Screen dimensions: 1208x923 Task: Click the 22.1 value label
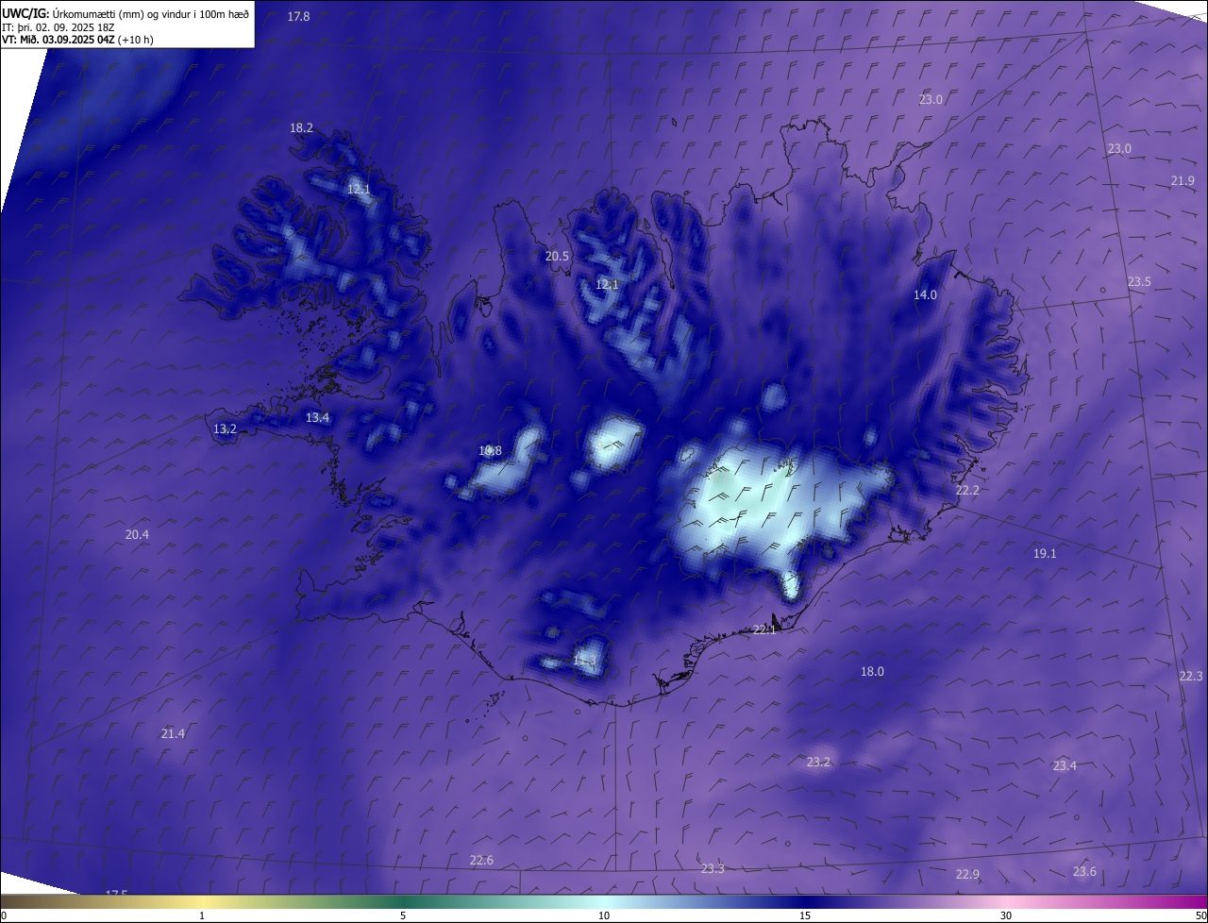click(x=763, y=630)
